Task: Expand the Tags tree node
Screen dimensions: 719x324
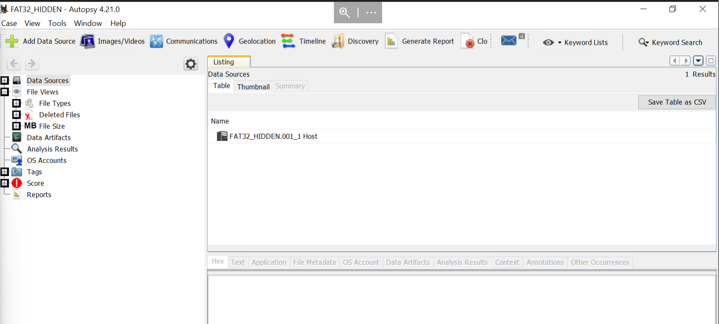Action: pos(5,172)
